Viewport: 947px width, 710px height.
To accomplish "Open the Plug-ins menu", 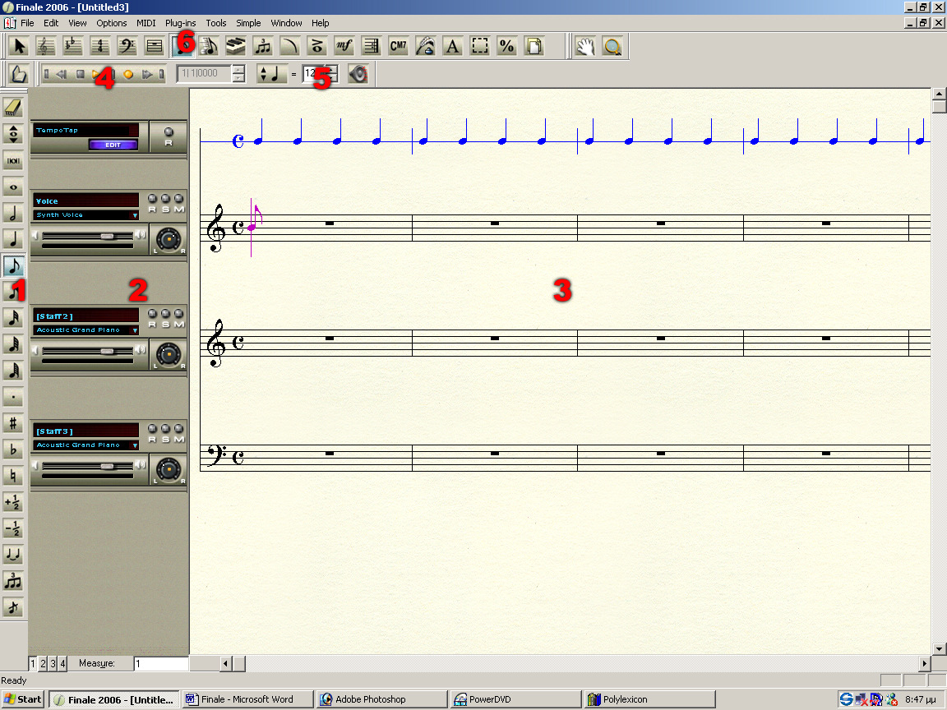I will click(x=180, y=23).
